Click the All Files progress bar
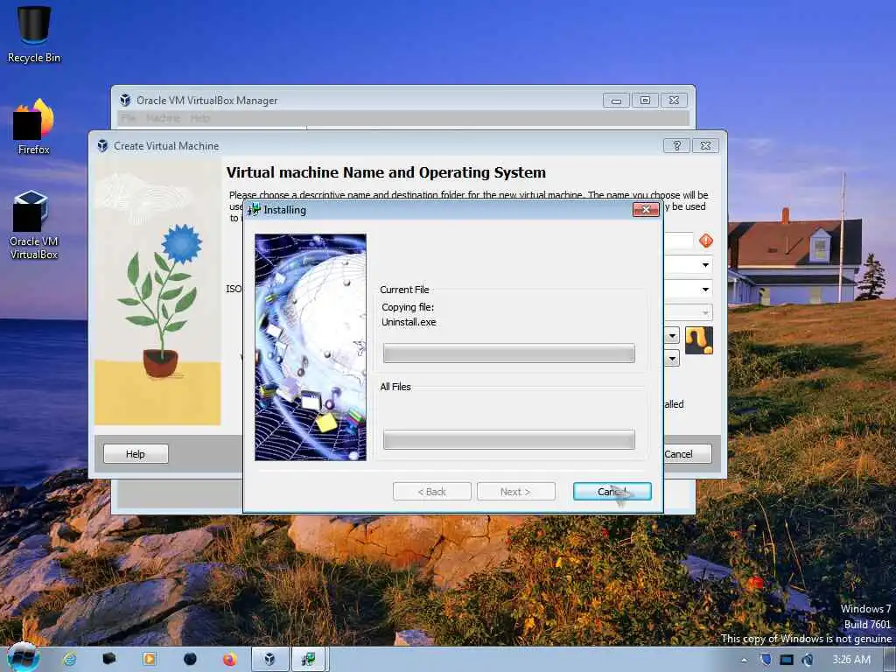The width and height of the screenshot is (896, 672). [x=508, y=440]
